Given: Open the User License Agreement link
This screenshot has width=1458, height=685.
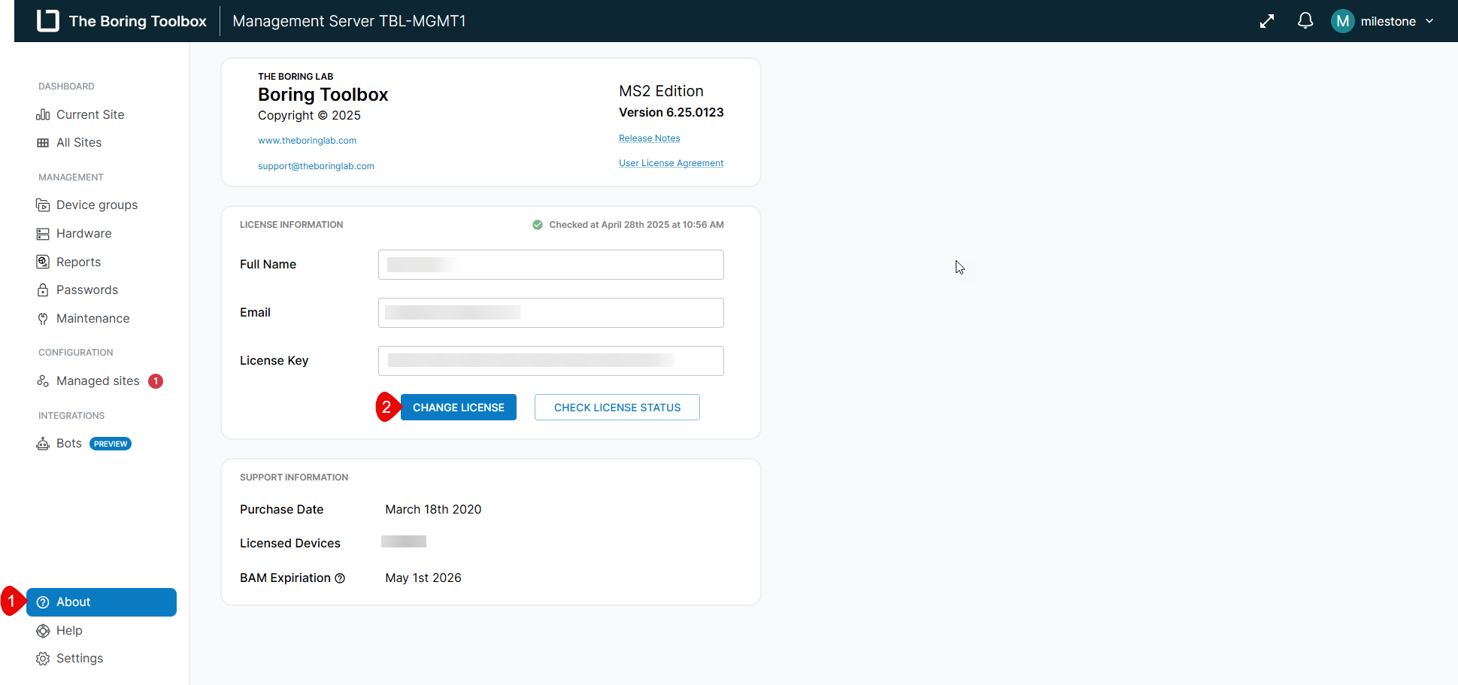Looking at the screenshot, I should (671, 163).
